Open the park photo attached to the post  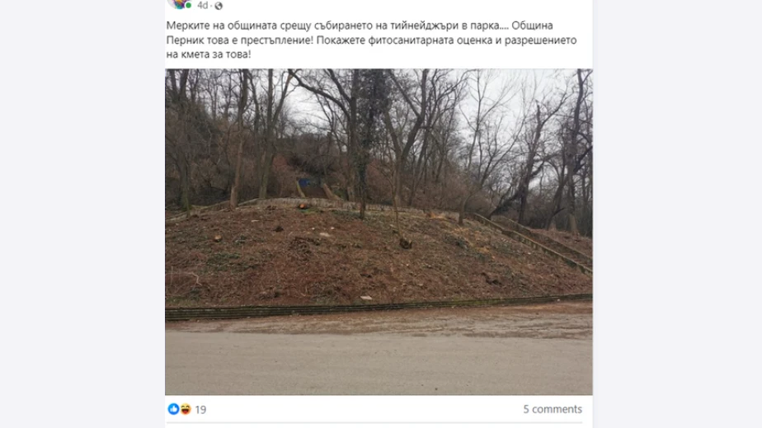coord(379,232)
